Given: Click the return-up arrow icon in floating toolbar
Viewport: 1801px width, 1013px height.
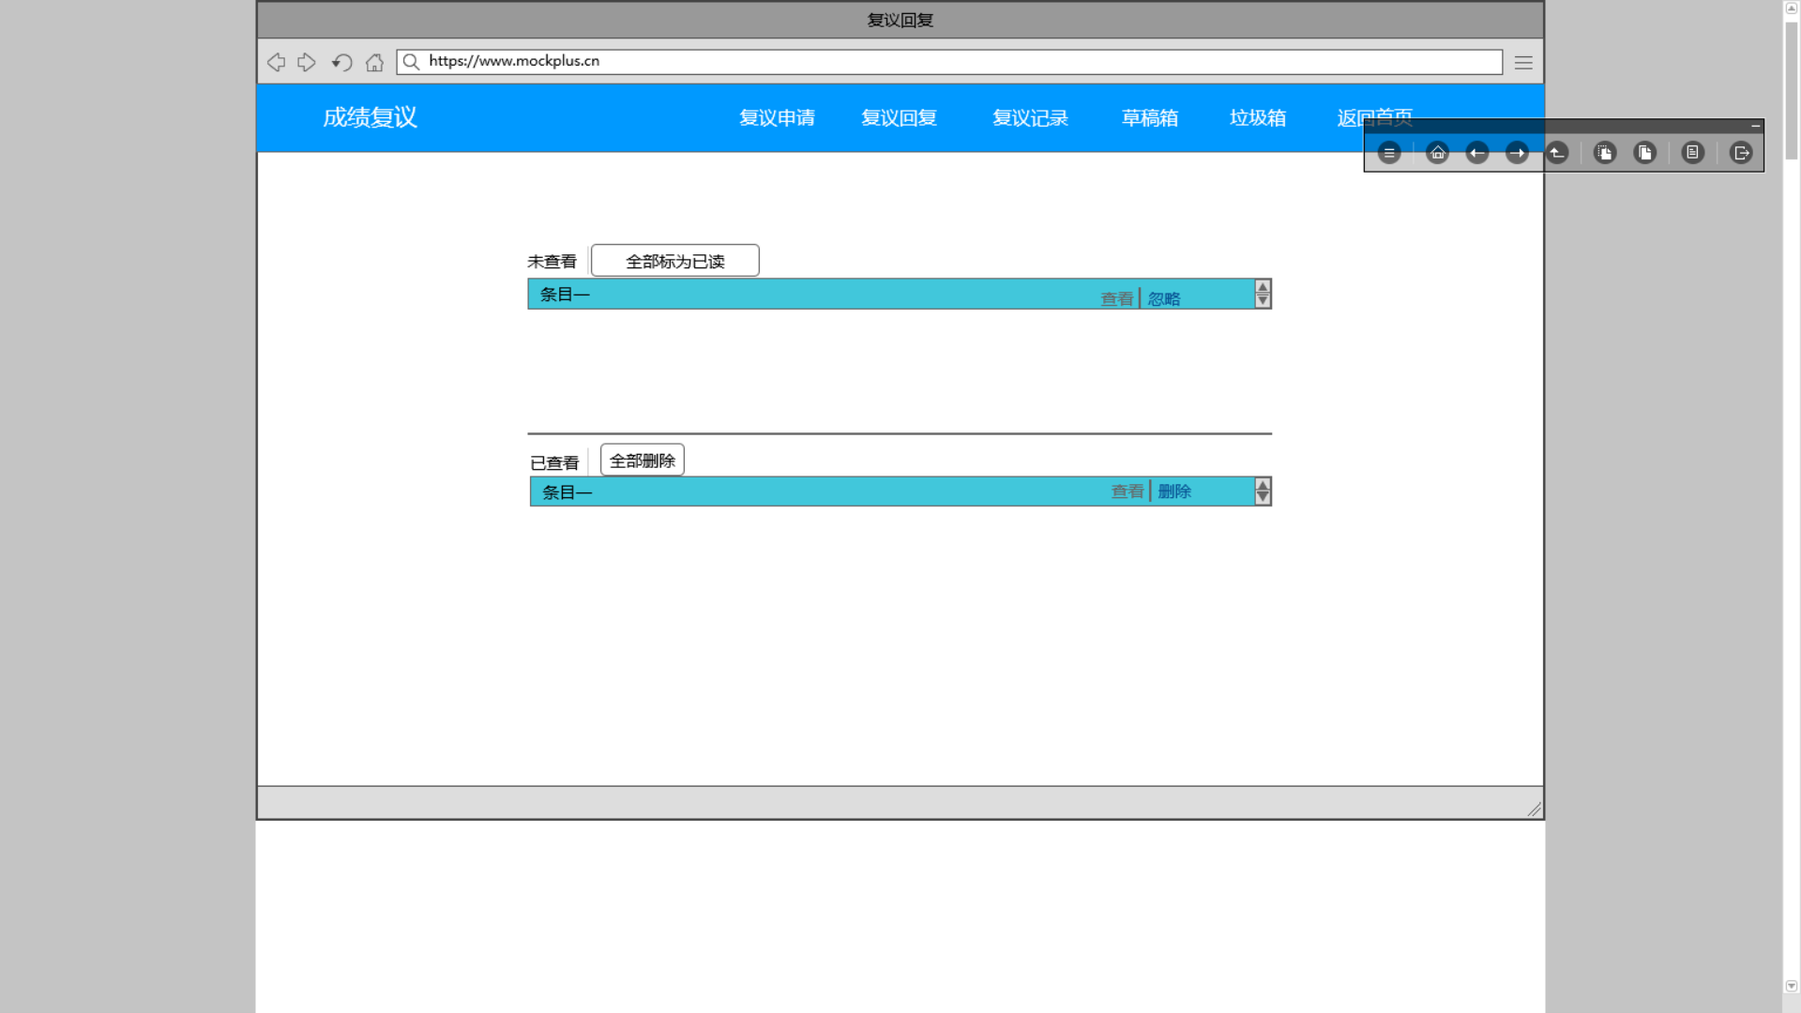Looking at the screenshot, I should (x=1557, y=153).
